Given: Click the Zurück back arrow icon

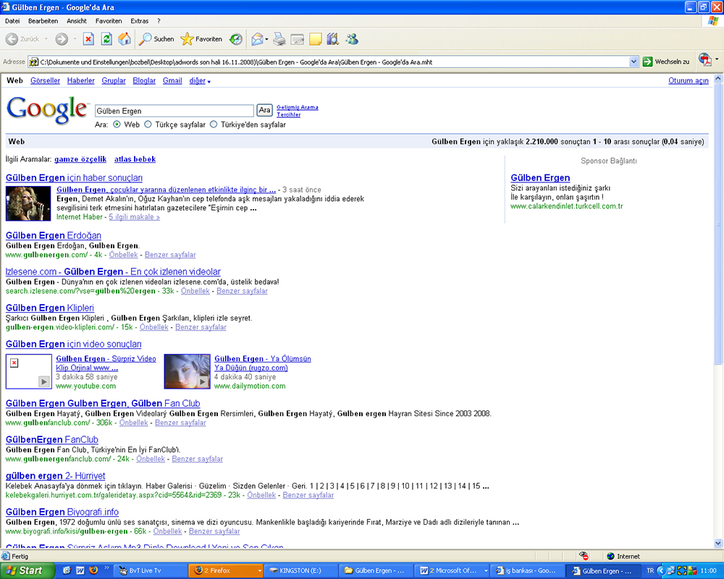Looking at the screenshot, I should tap(12, 39).
